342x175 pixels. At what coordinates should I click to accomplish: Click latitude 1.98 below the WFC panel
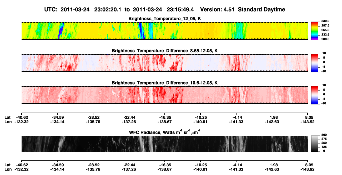[273, 165]
